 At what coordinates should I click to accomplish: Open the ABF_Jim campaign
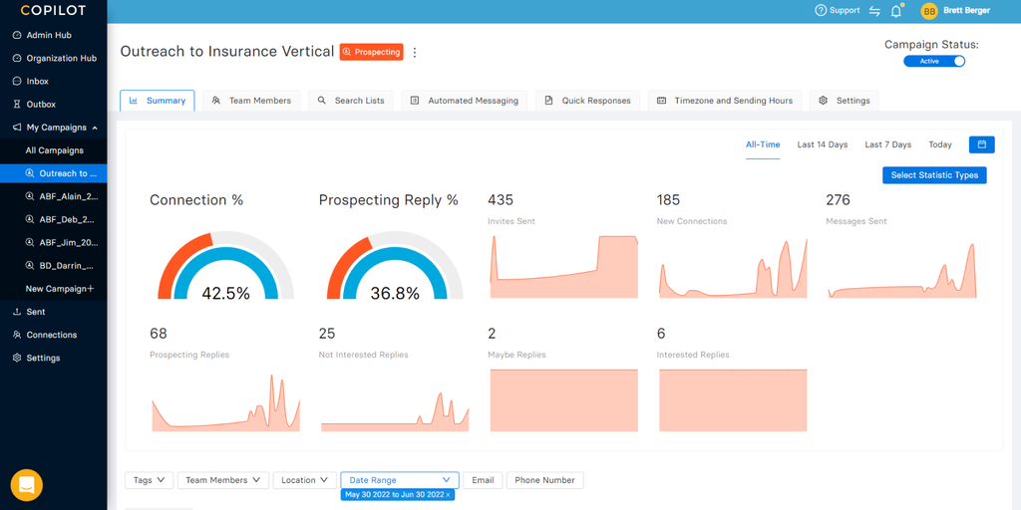tap(54, 243)
